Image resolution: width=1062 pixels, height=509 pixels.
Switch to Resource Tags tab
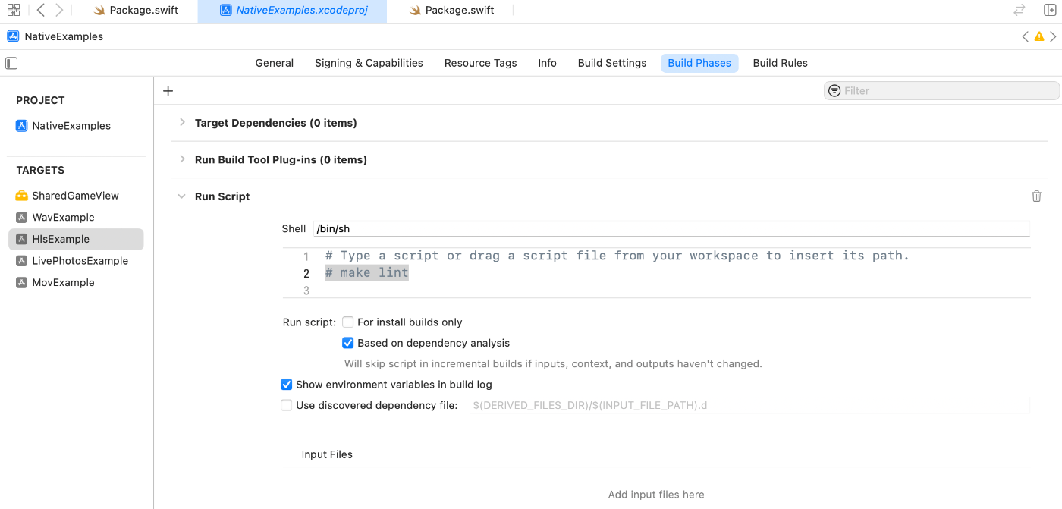point(481,63)
